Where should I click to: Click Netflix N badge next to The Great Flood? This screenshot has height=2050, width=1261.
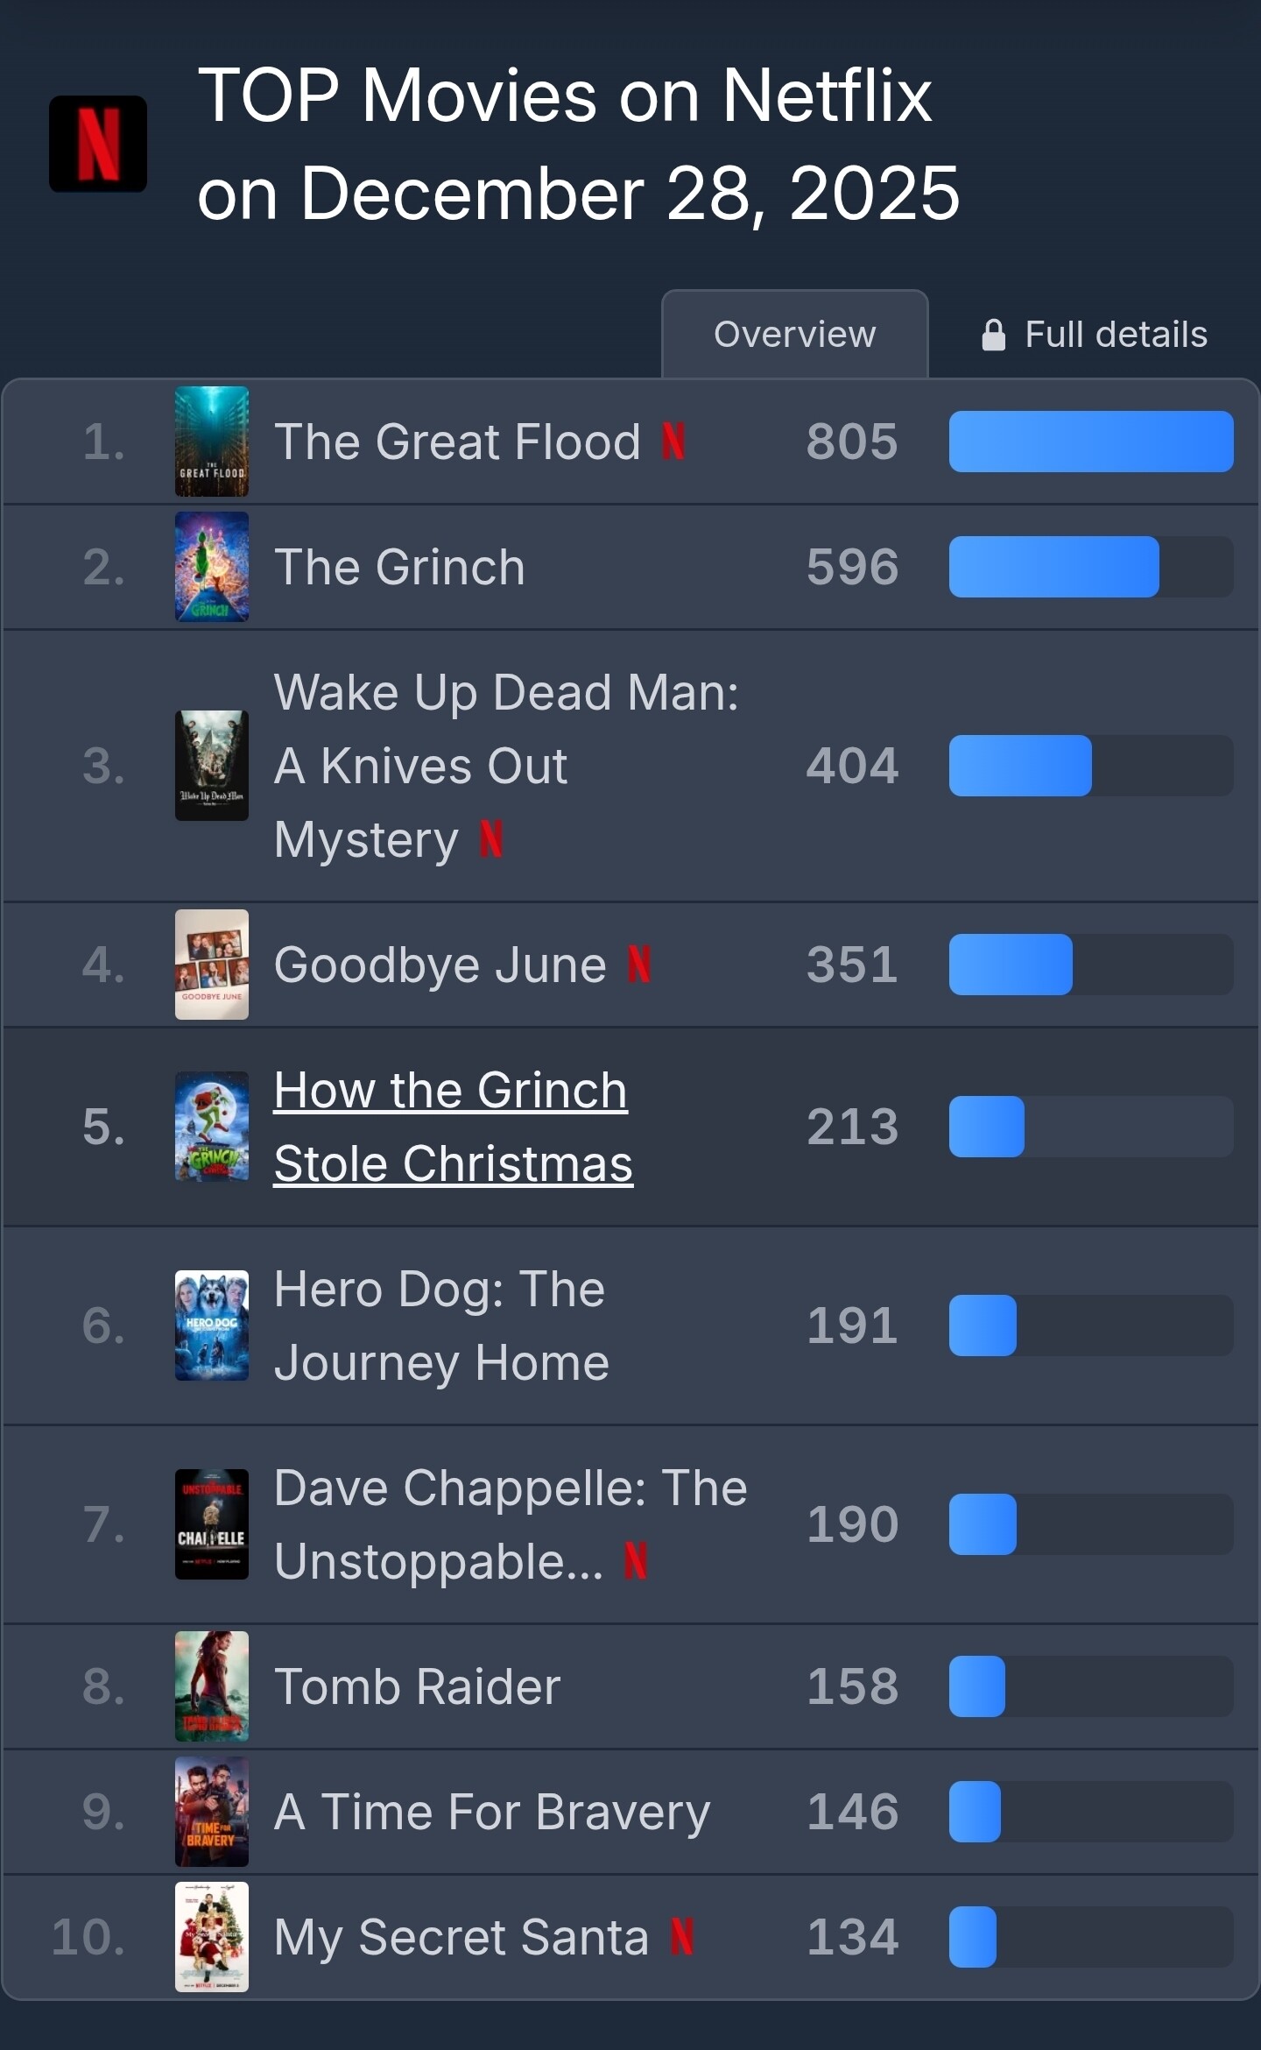click(673, 442)
